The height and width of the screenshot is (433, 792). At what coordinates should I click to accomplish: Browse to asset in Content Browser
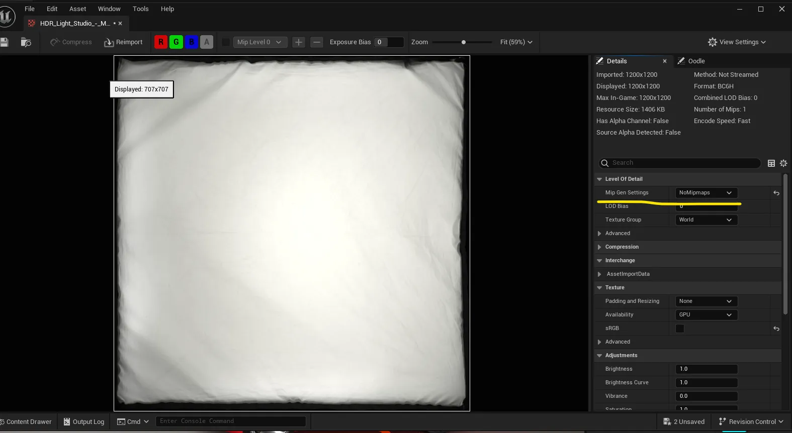click(x=26, y=42)
